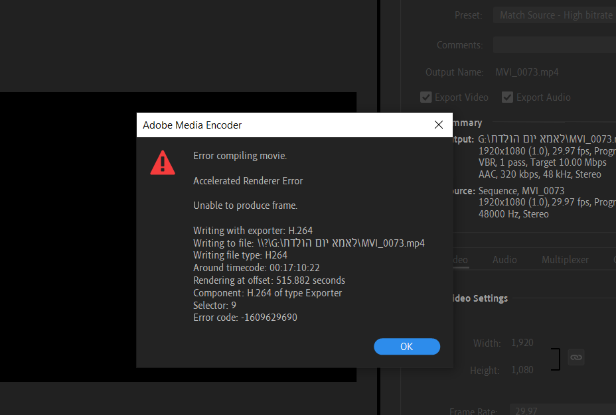Click the 'Unable to produce frame.' text
616x415 pixels.
[245, 206]
